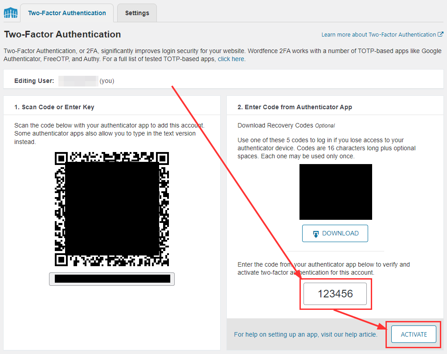Focus the authenticator code input field

point(335,294)
